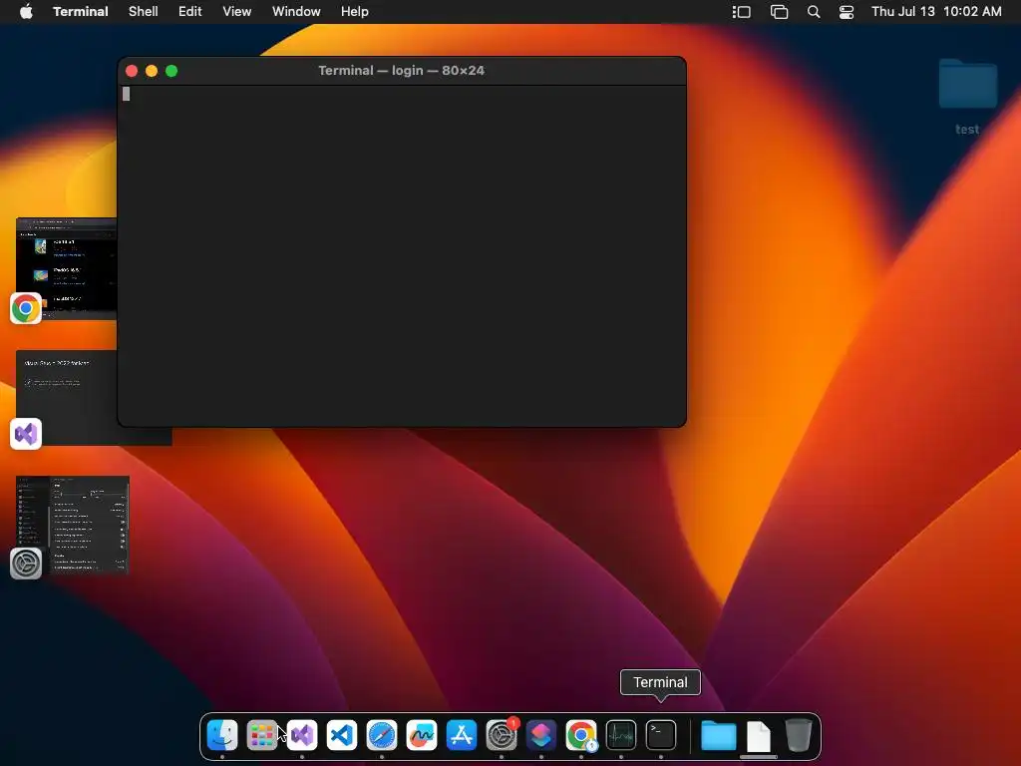This screenshot has width=1021, height=766.
Task: Switch to the System Settings window thumbnail
Action: pyautogui.click(x=73, y=525)
